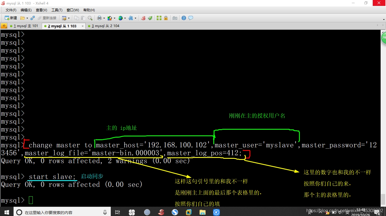The image size is (386, 216).
Task: Click the magnifier find icon
Action: (x=90, y=18)
